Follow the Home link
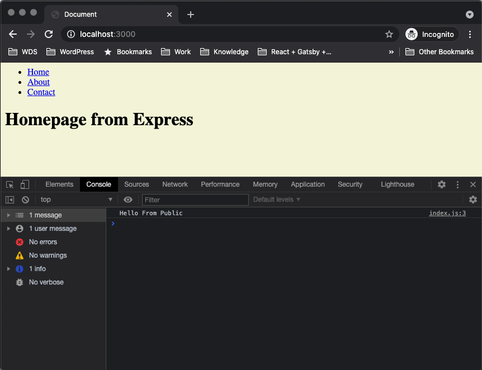 pos(38,72)
